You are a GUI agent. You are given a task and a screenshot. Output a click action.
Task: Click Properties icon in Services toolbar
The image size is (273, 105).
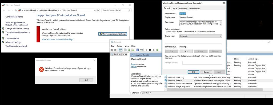click(125, 50)
